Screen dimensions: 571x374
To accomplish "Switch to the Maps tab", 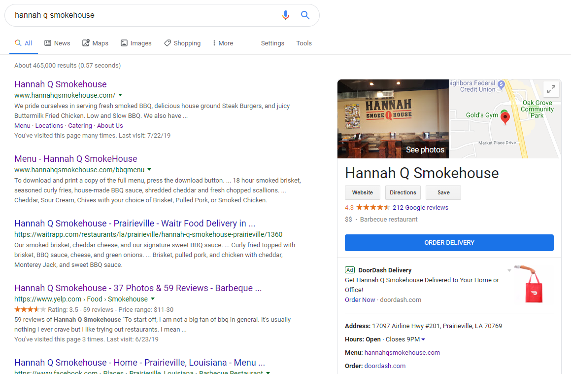I will point(96,43).
